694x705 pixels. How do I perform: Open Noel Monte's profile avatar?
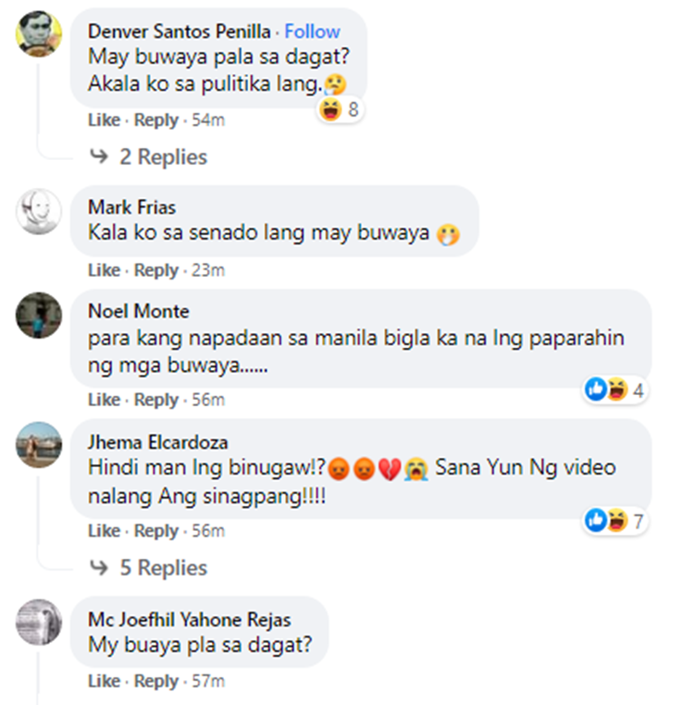[x=39, y=315]
